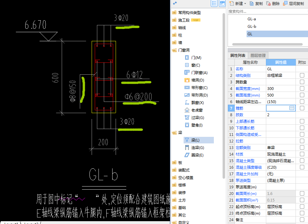
Task: Select the 壁龛(I) niche component
Action: pos(194,125)
